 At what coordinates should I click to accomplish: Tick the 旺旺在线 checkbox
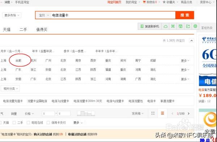click(28, 122)
